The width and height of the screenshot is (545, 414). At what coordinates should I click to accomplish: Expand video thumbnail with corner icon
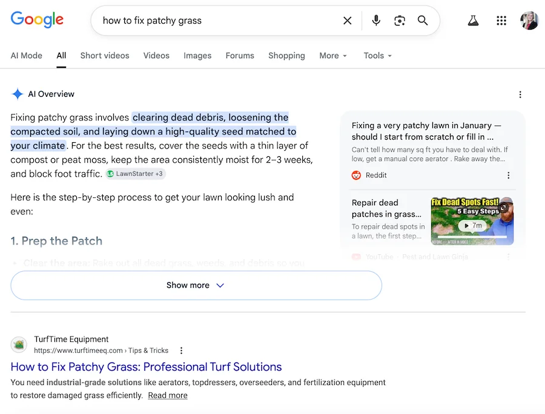pos(503,208)
